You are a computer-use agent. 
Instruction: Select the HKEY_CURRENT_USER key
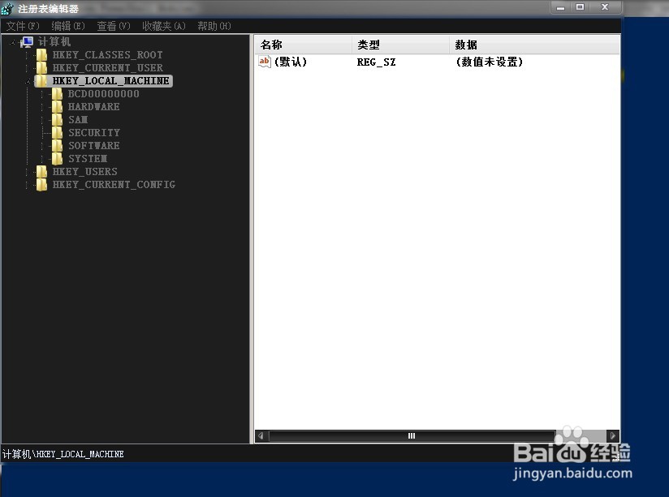coord(107,68)
